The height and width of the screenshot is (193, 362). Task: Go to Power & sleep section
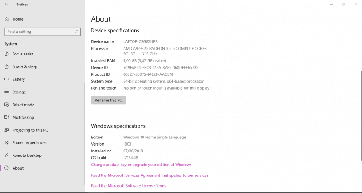25,67
